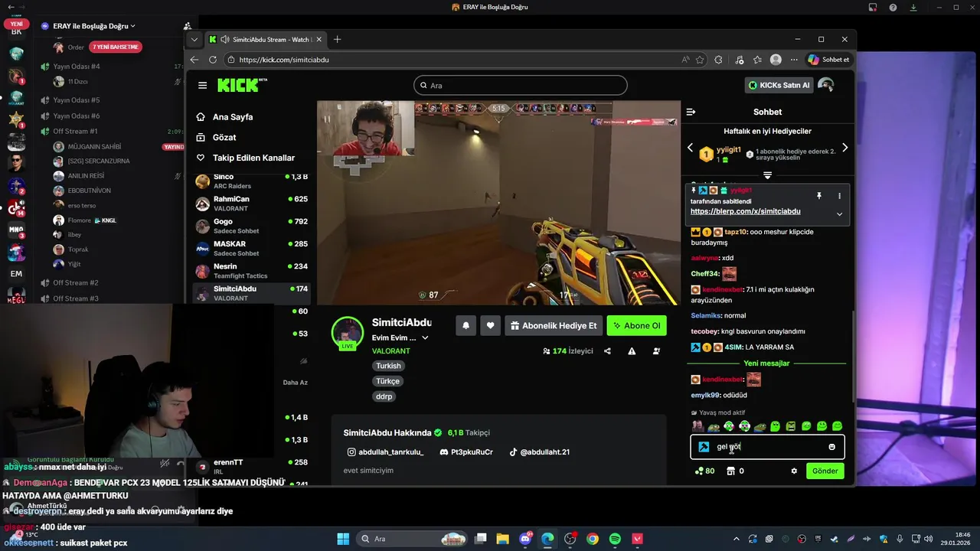Click the Windows Start button
This screenshot has height=551, width=980.
point(343,539)
